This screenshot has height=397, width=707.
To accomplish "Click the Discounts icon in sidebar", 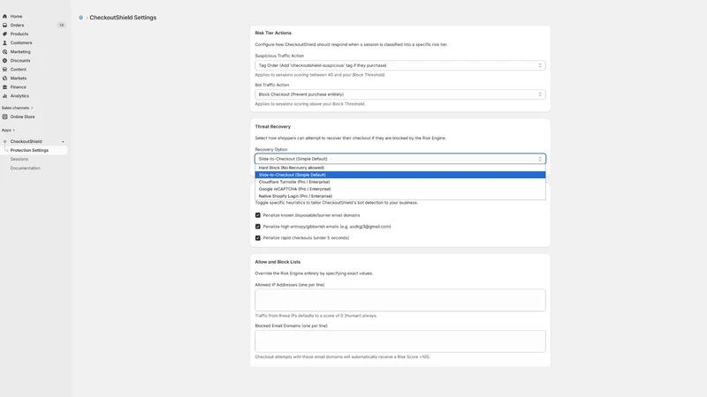I will pyautogui.click(x=5, y=60).
